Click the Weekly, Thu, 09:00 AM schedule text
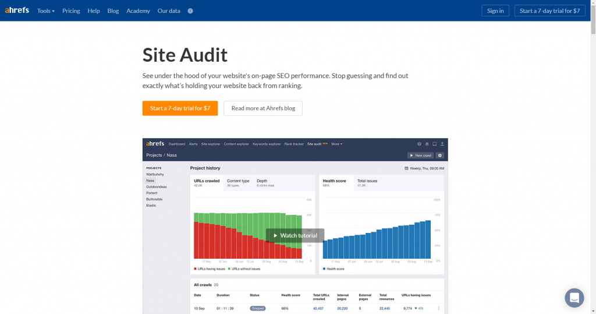 coord(427,168)
